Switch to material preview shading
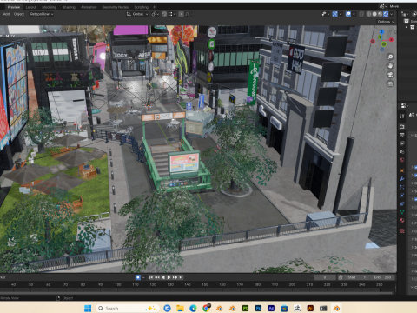The width and height of the screenshot is (417, 313). 380,14
